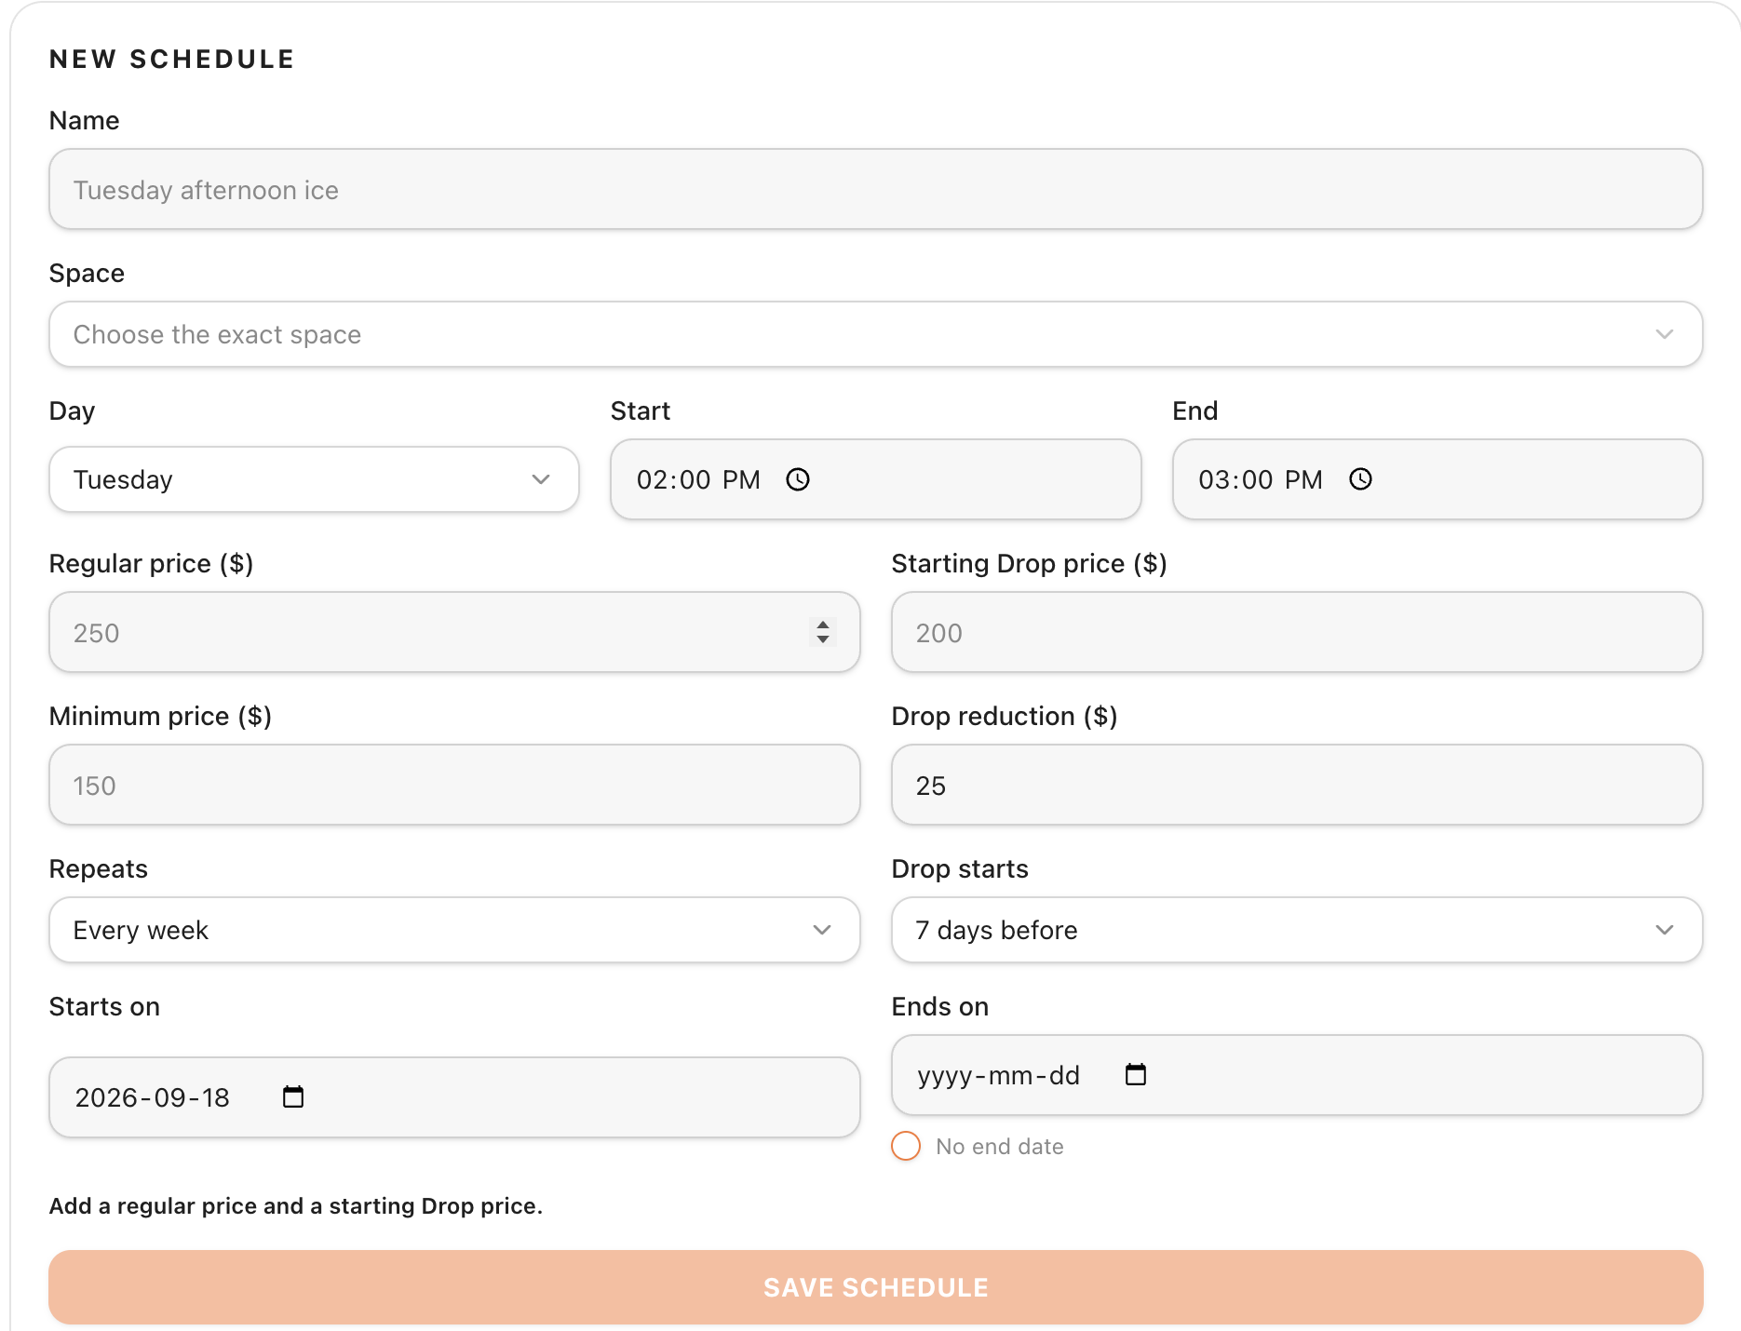Click the 'No end date' label text
The width and height of the screenshot is (1741, 1331).
[x=1000, y=1147]
